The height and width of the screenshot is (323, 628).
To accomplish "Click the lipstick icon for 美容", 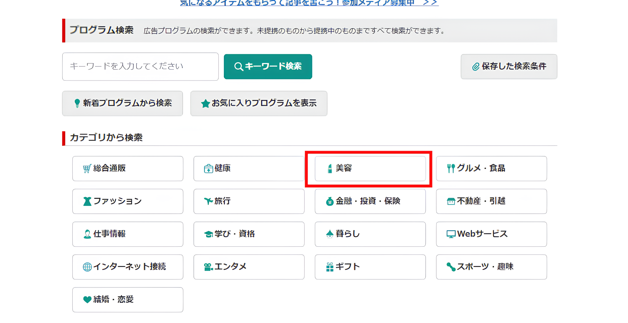I will [330, 169].
